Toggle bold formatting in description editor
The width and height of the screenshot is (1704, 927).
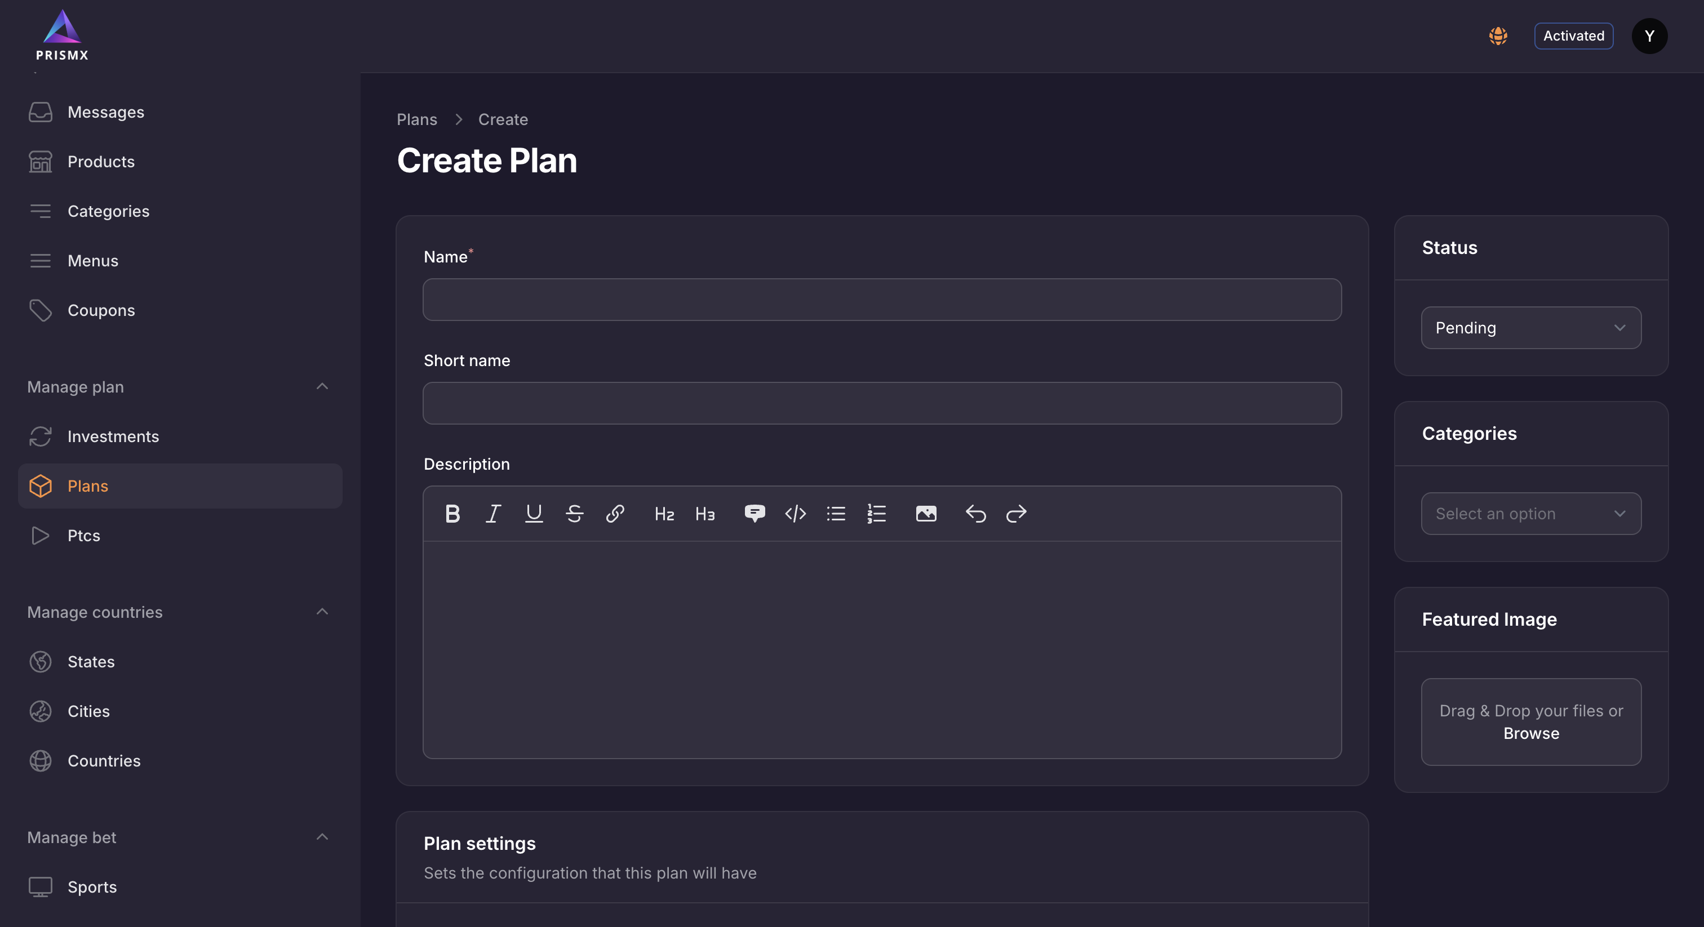pos(452,514)
